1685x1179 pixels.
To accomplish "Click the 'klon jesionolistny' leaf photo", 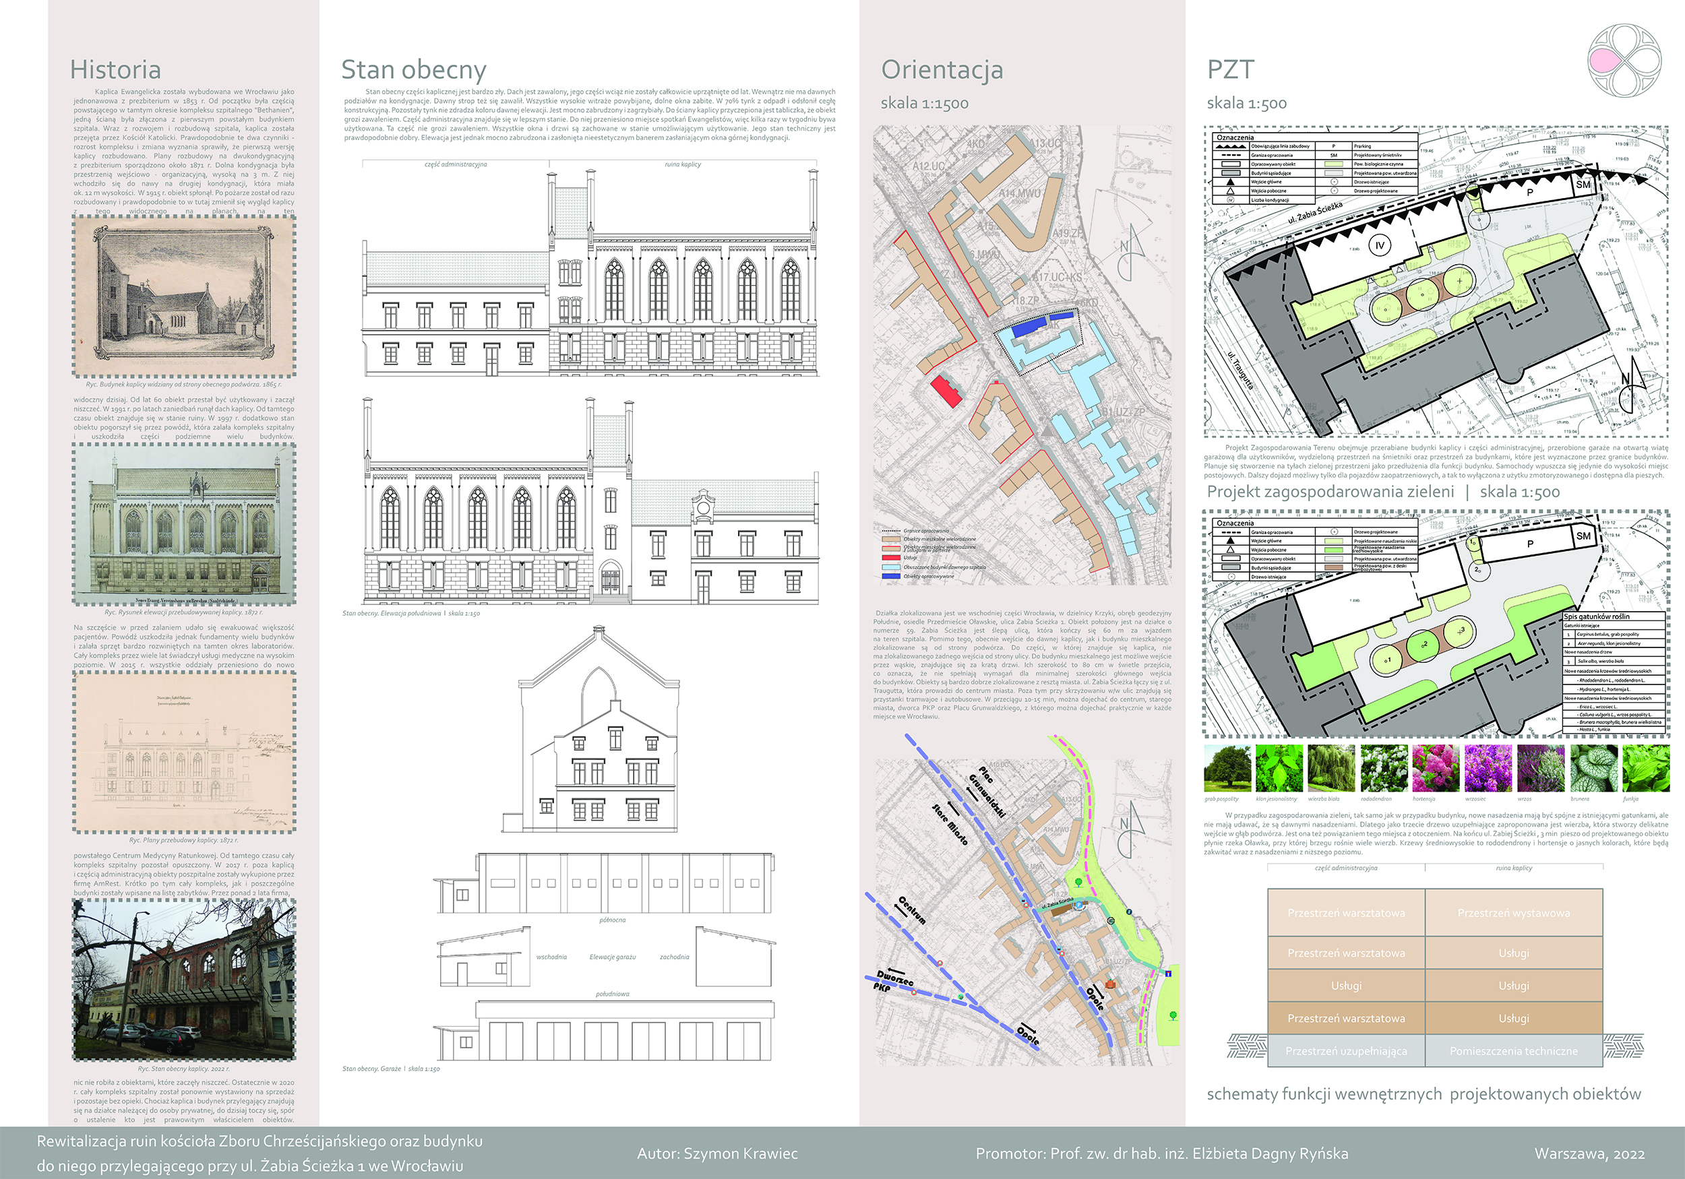I will [1279, 769].
